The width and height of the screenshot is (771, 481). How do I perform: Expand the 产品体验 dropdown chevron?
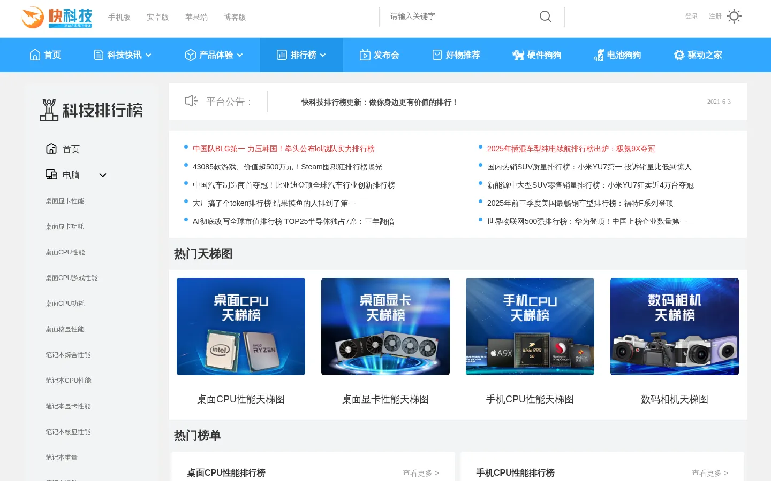[240, 55]
